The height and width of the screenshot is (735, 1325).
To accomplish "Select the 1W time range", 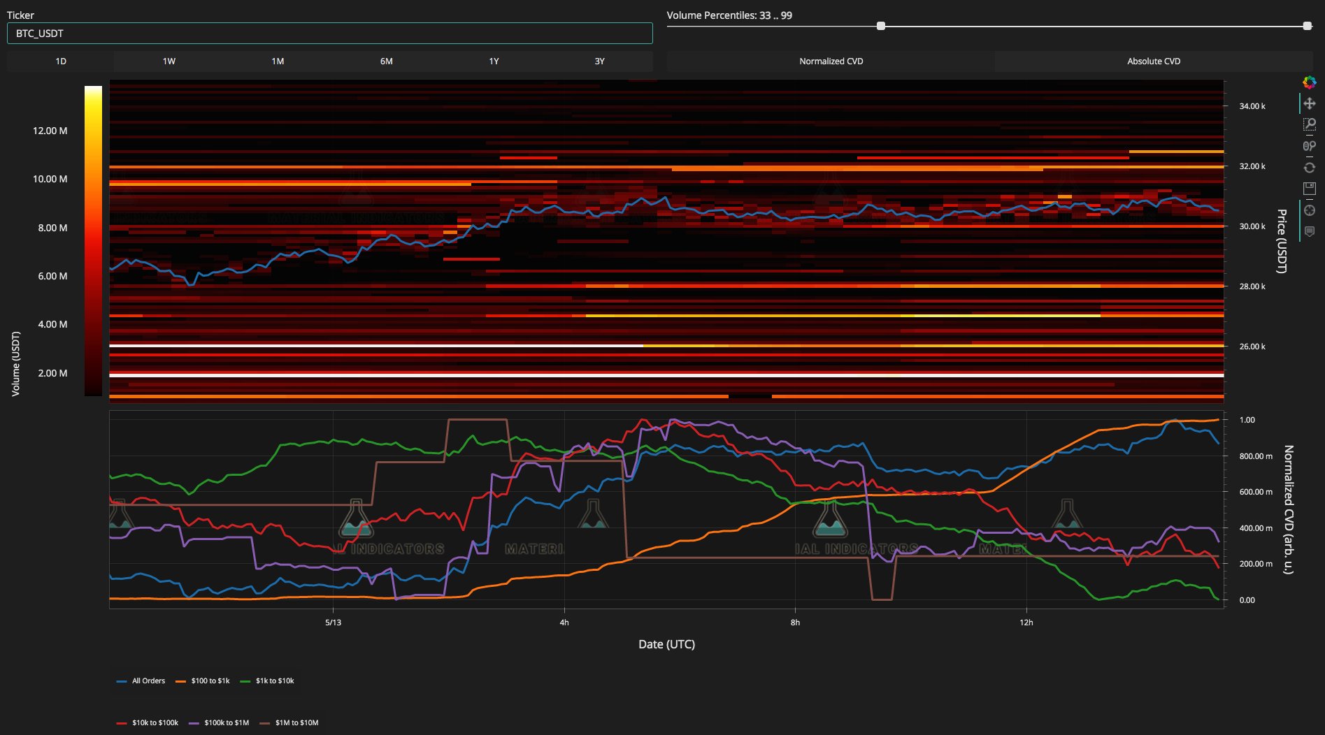I will coord(169,61).
